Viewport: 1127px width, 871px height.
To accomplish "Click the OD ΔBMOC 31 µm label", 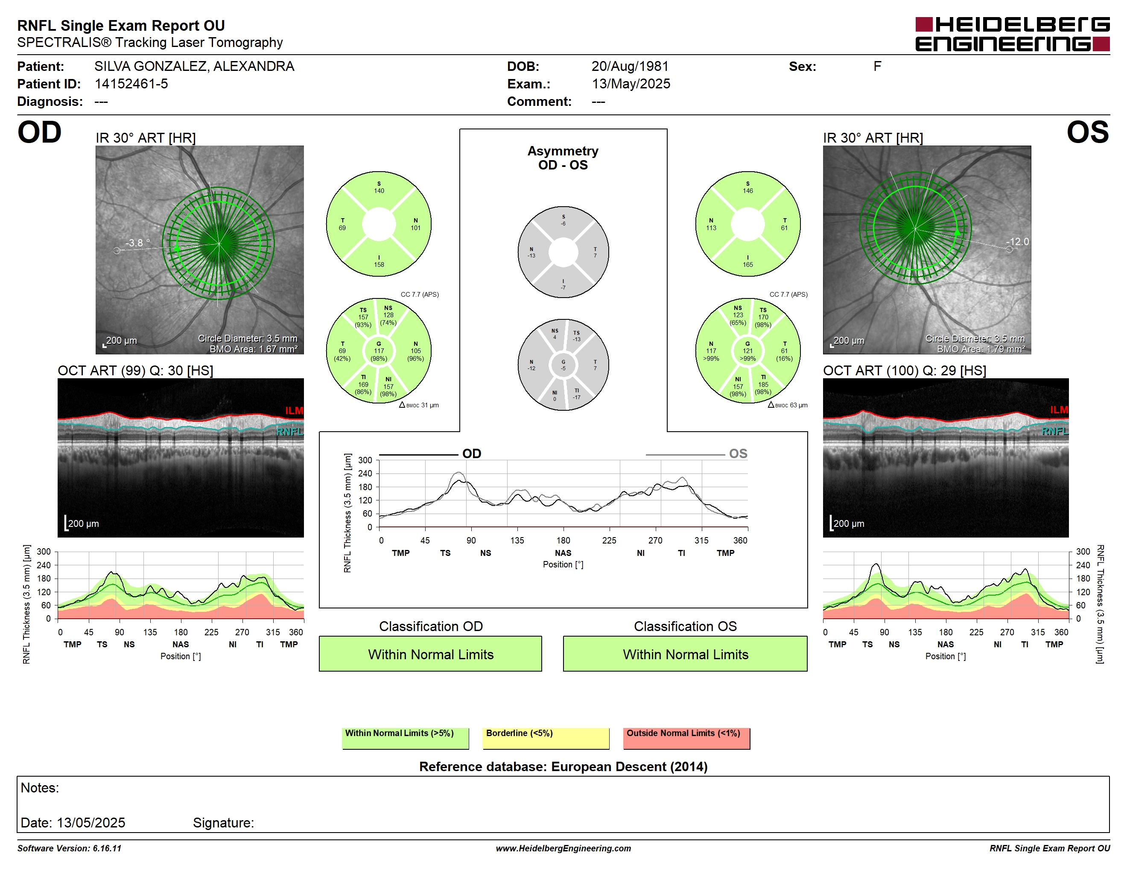I will click(419, 405).
